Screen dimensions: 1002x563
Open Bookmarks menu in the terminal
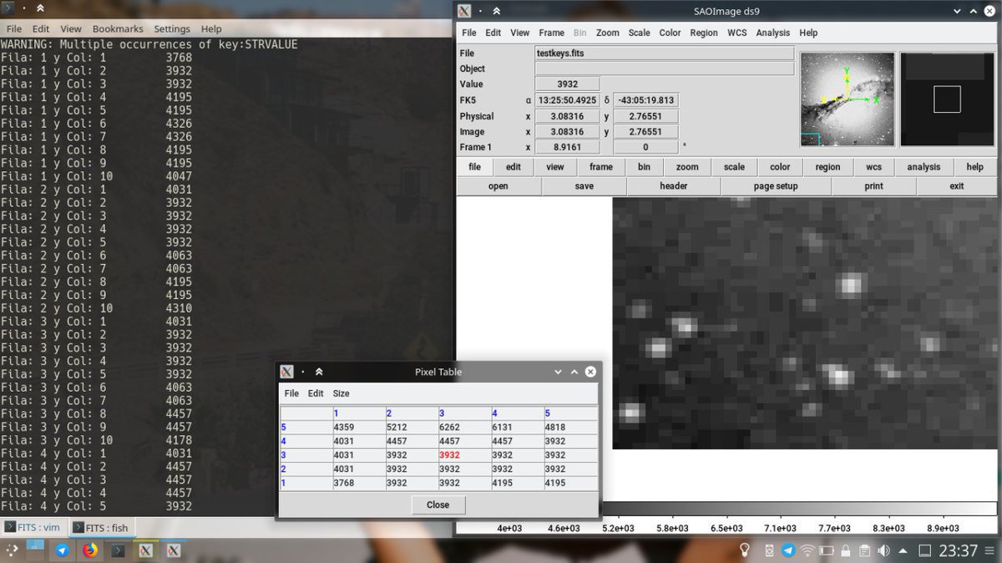pos(119,28)
